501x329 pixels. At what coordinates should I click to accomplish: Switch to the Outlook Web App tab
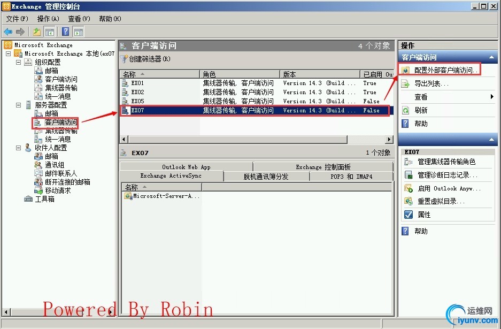coord(186,167)
